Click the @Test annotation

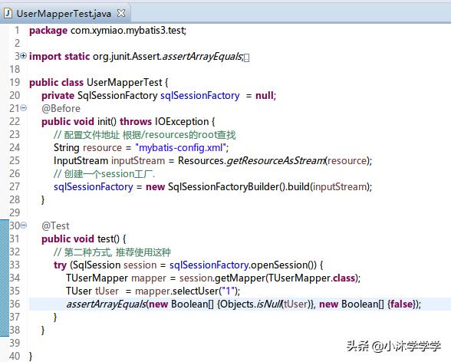(55, 225)
